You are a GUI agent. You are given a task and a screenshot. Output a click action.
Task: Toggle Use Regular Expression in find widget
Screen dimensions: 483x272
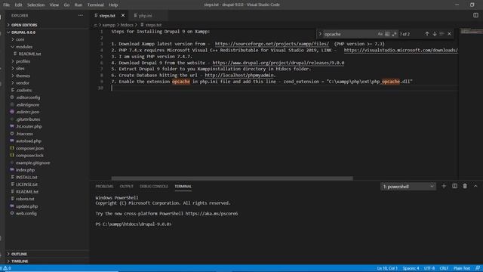click(394, 34)
